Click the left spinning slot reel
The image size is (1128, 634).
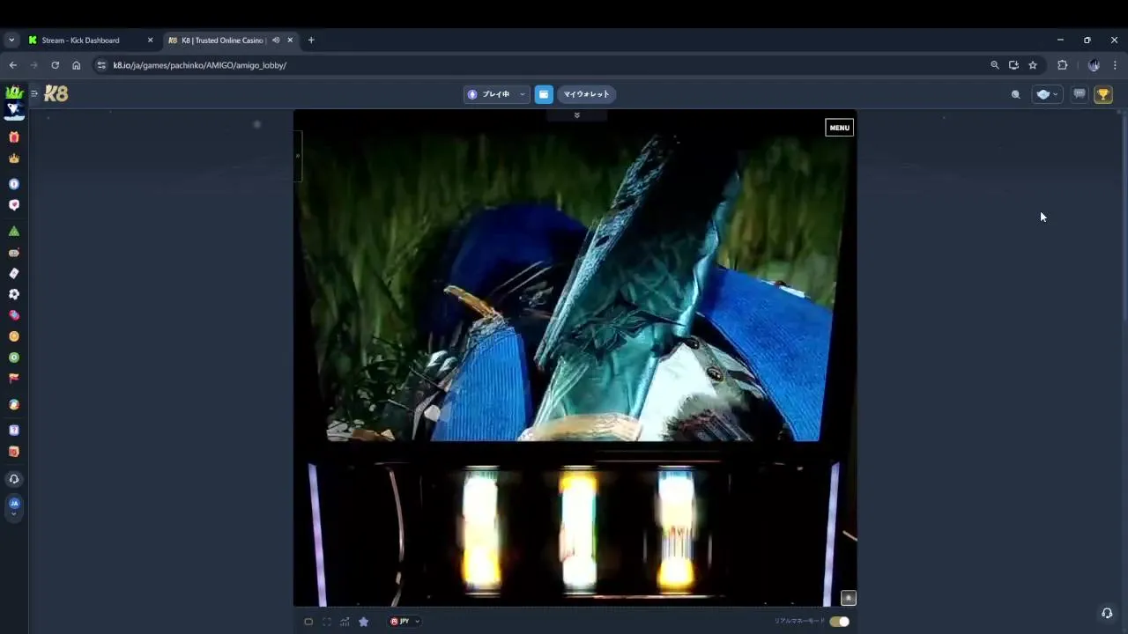[x=481, y=528]
